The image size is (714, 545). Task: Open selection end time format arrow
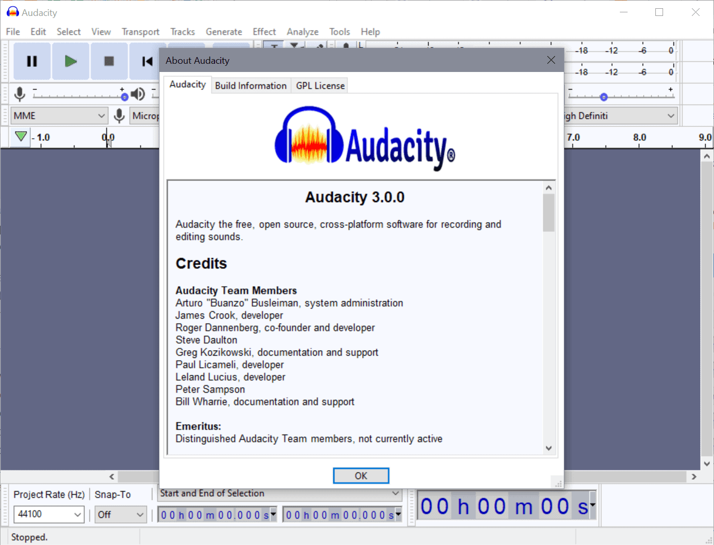point(398,514)
